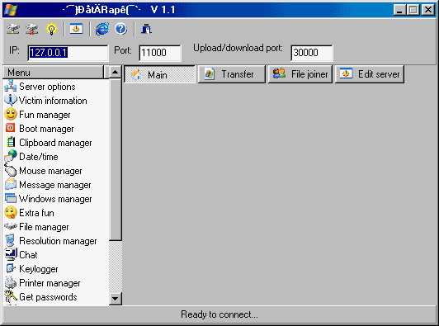Click the menu list scrollbar thumb
This screenshot has width=439, height=326.
[115, 159]
